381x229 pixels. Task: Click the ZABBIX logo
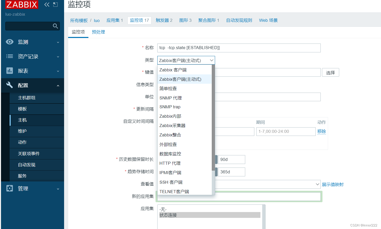22,4
